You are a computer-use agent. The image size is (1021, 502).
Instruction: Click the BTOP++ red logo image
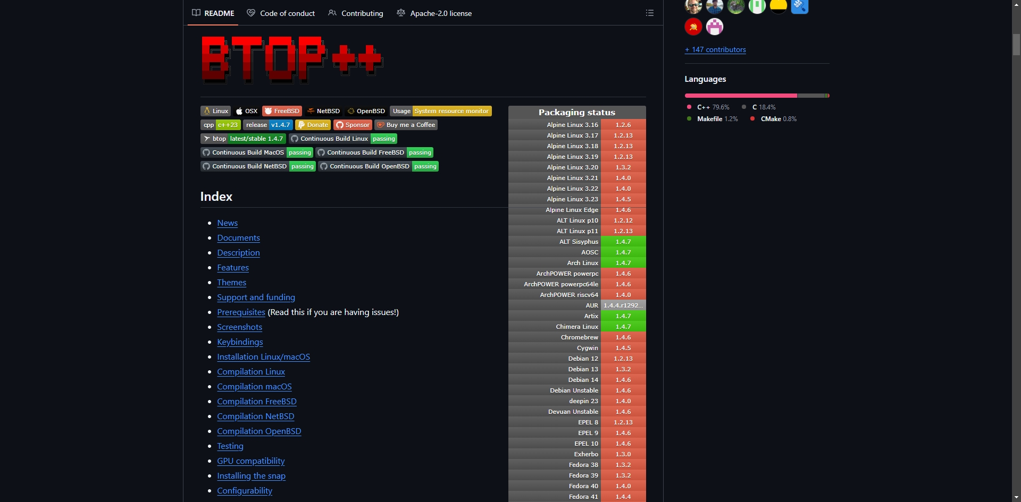(x=292, y=59)
